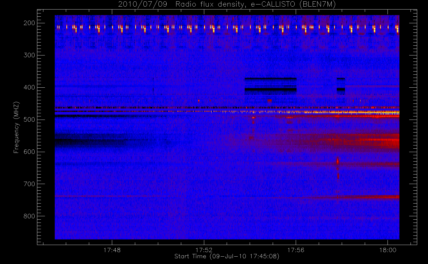Click the 17:52 time tick label
The height and width of the screenshot is (264, 428).
tap(204, 250)
